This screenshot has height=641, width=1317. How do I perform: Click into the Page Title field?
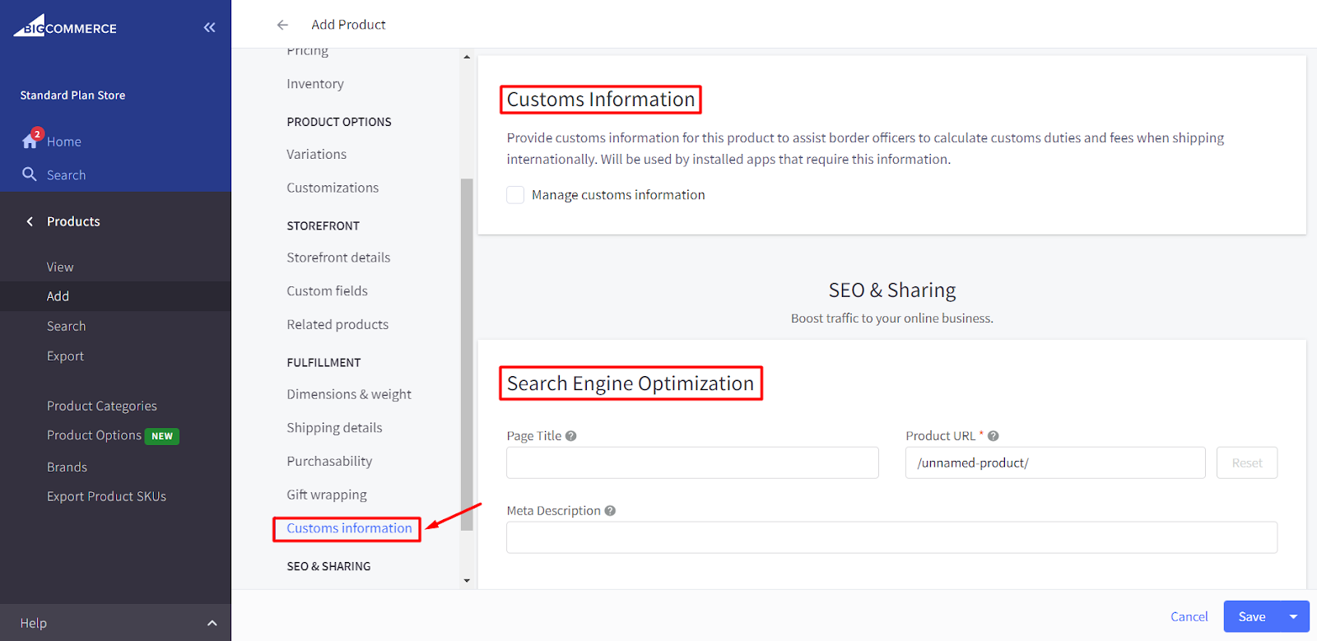(x=692, y=462)
